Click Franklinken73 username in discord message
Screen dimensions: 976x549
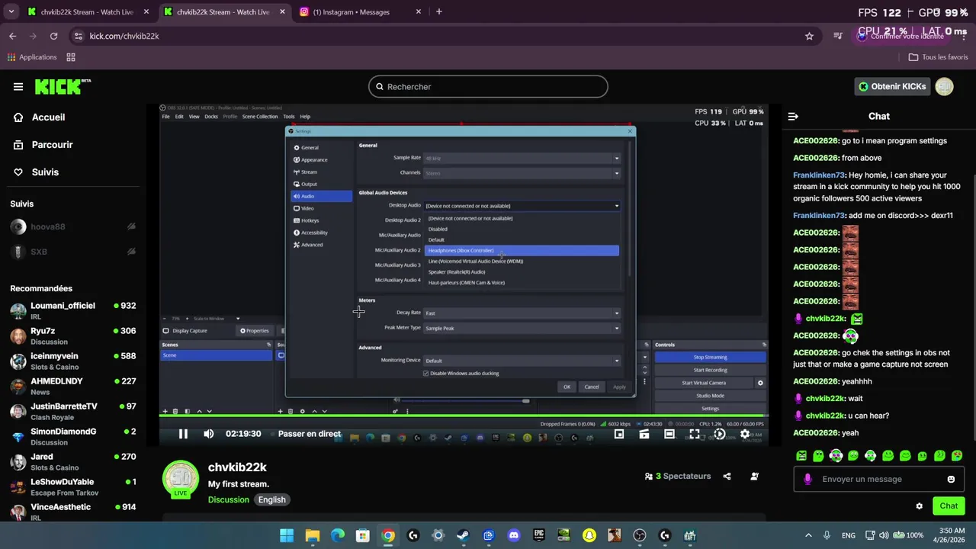[819, 216]
